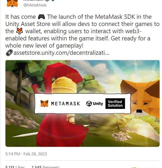
Task: Open the assetstore.unity.com link
Action: (x=61, y=53)
